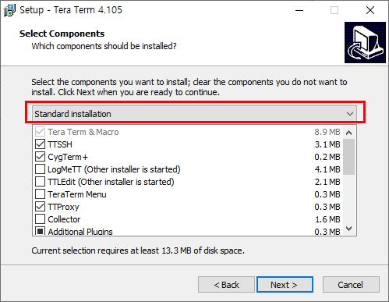The image size is (389, 302).
Task: Close the setup window
Action: 370,10
